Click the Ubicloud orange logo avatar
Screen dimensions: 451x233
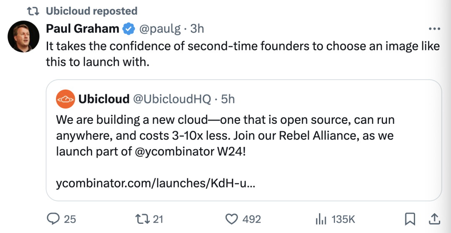[x=65, y=99]
